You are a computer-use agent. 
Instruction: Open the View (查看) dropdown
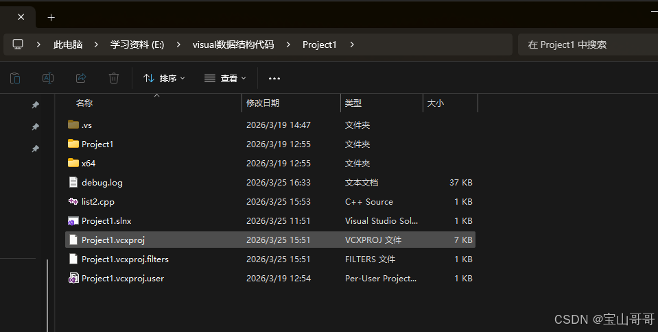[225, 78]
